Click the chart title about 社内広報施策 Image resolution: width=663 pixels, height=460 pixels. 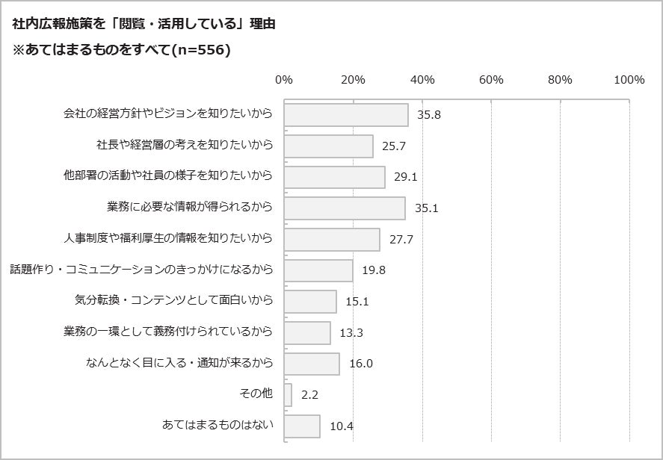[x=144, y=24]
